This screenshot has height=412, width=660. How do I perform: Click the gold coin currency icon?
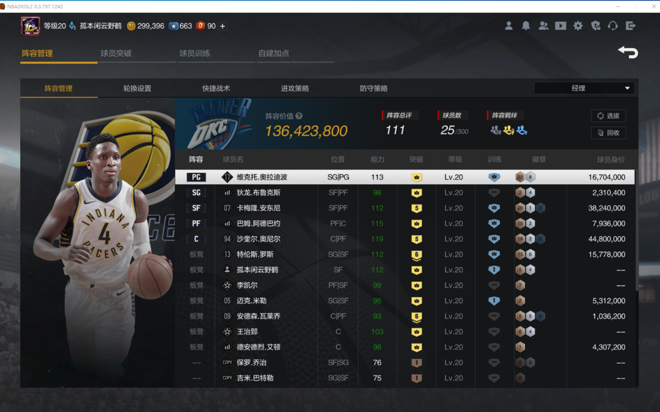[x=131, y=26]
